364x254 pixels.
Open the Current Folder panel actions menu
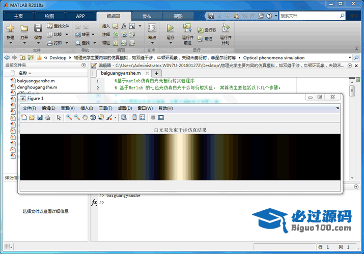[83, 66]
